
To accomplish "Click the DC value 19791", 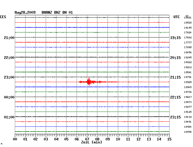I will coord(188,77).
